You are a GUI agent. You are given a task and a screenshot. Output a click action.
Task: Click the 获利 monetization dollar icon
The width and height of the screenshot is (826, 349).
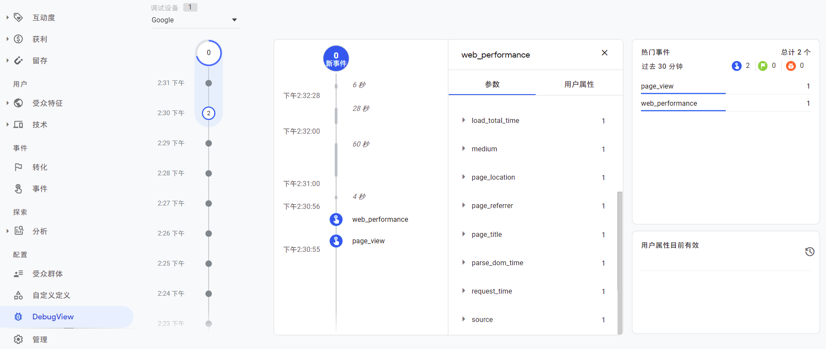click(x=18, y=39)
